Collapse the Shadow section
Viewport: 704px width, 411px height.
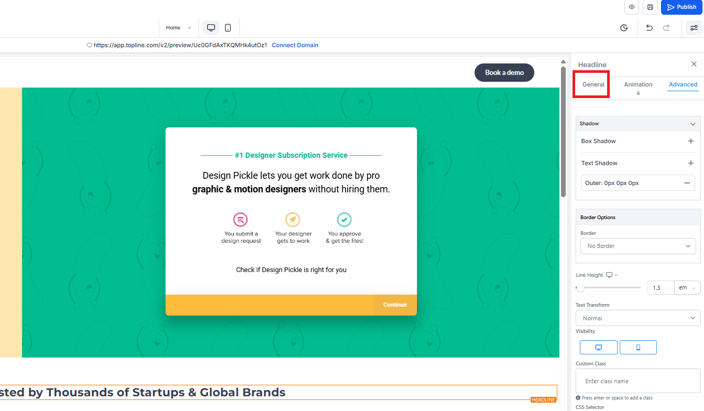coord(692,124)
